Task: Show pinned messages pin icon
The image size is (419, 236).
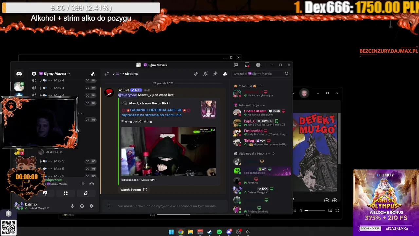Action: [215, 74]
